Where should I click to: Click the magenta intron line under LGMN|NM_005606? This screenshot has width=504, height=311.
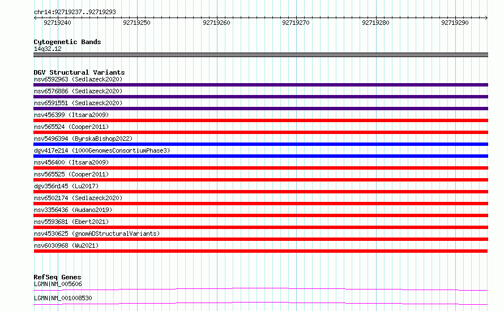click(260, 289)
